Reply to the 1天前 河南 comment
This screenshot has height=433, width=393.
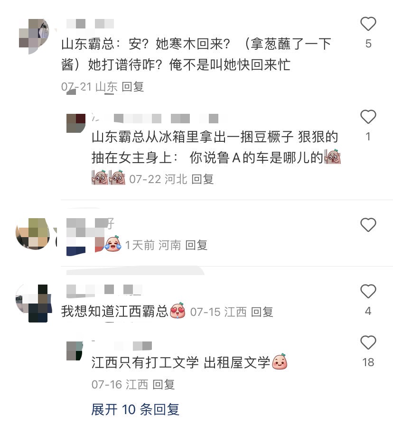pyautogui.click(x=196, y=245)
